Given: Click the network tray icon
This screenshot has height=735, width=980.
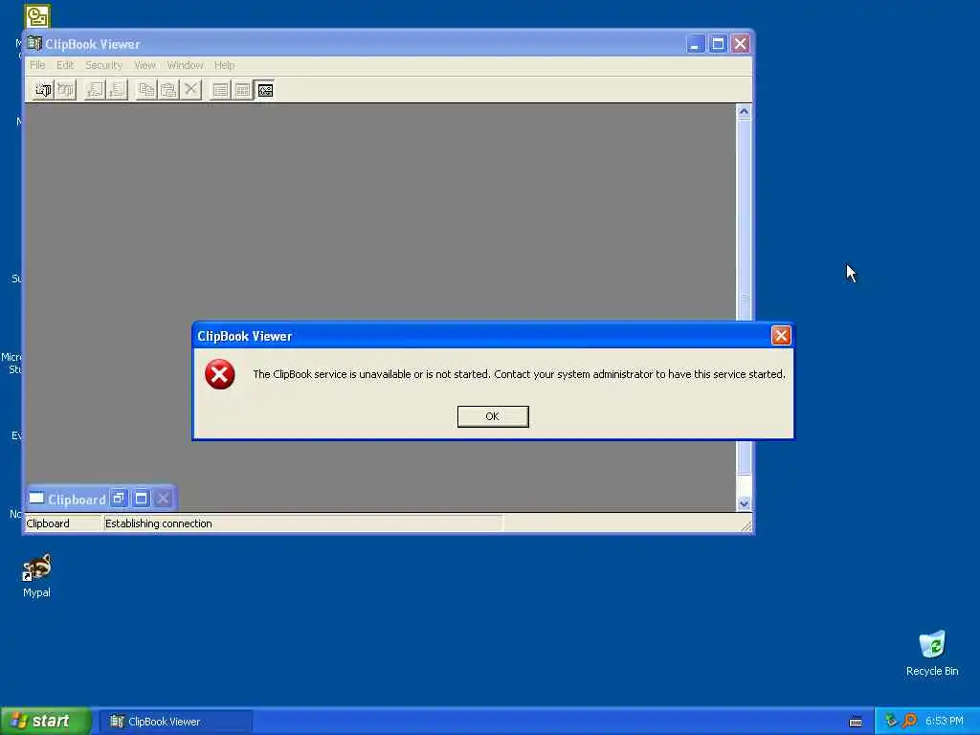Looking at the screenshot, I should point(891,722).
